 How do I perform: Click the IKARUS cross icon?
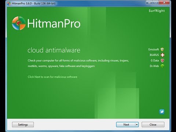point(162,55)
